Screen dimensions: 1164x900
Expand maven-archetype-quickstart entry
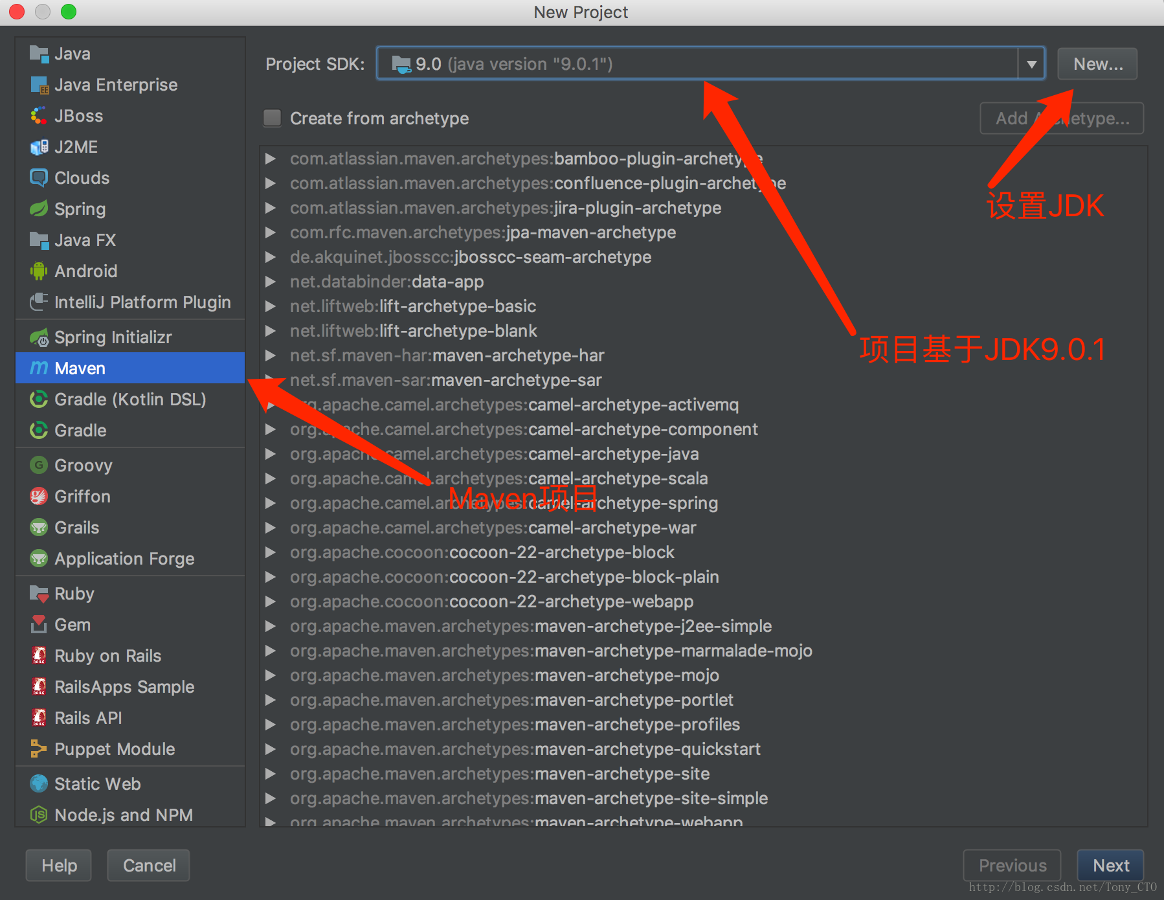tap(271, 749)
